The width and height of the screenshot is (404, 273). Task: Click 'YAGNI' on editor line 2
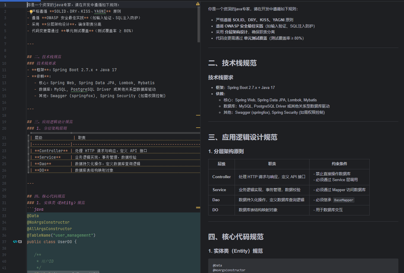[100, 11]
